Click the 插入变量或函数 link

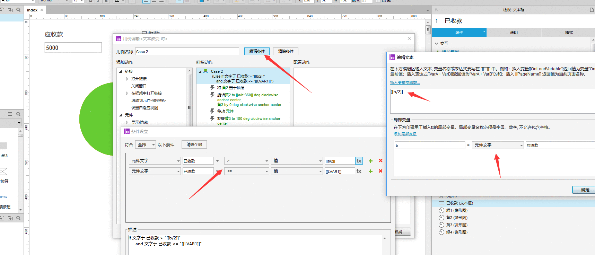point(405,82)
